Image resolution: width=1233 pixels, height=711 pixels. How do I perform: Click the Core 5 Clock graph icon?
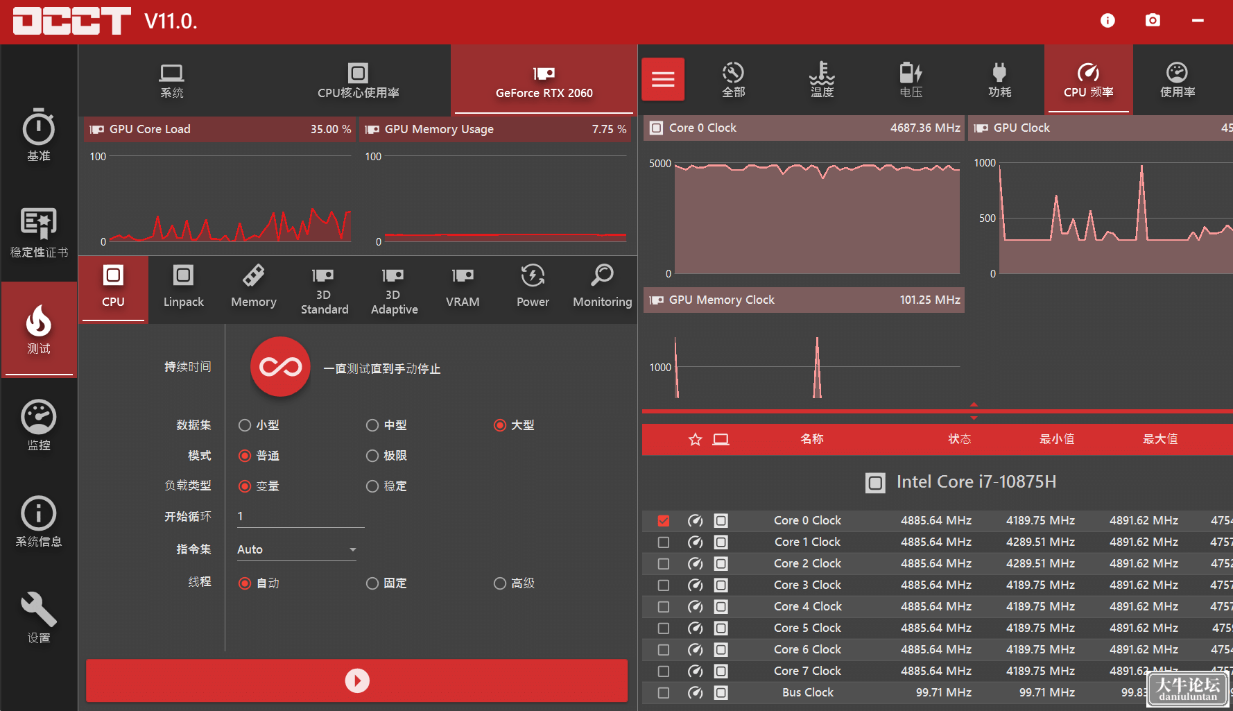(x=696, y=628)
